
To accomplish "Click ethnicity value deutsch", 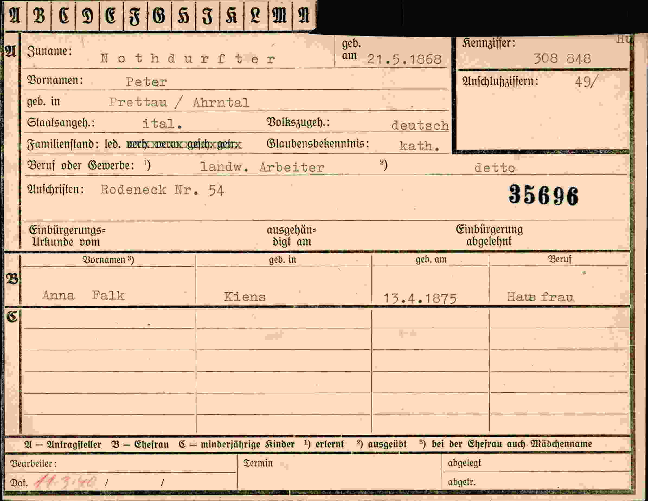I will pos(420,125).
